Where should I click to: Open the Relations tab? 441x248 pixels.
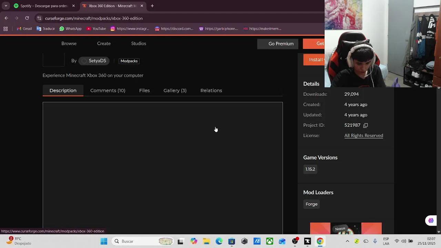(211, 90)
